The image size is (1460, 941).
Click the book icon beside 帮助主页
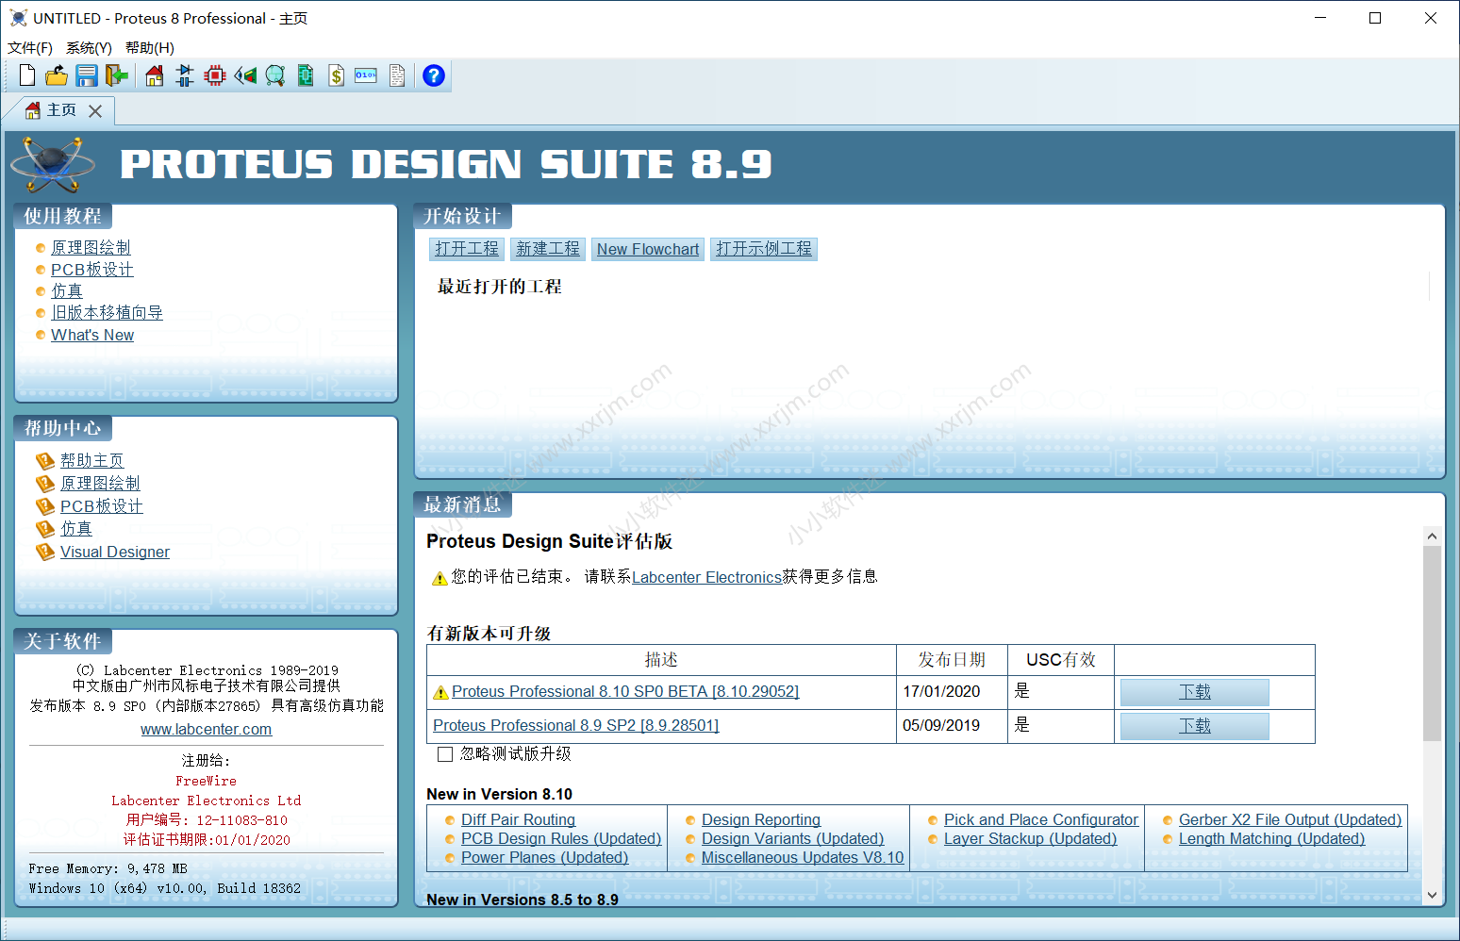pos(45,461)
